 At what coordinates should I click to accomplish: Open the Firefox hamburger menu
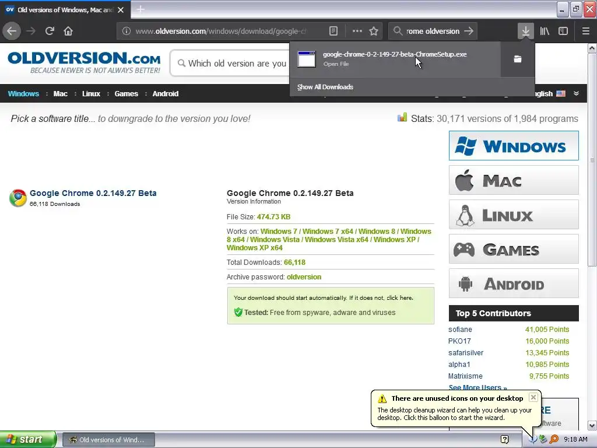coord(586,31)
